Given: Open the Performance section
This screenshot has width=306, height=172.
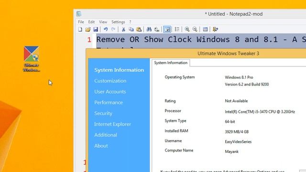Looking at the screenshot, I should coord(109,103).
